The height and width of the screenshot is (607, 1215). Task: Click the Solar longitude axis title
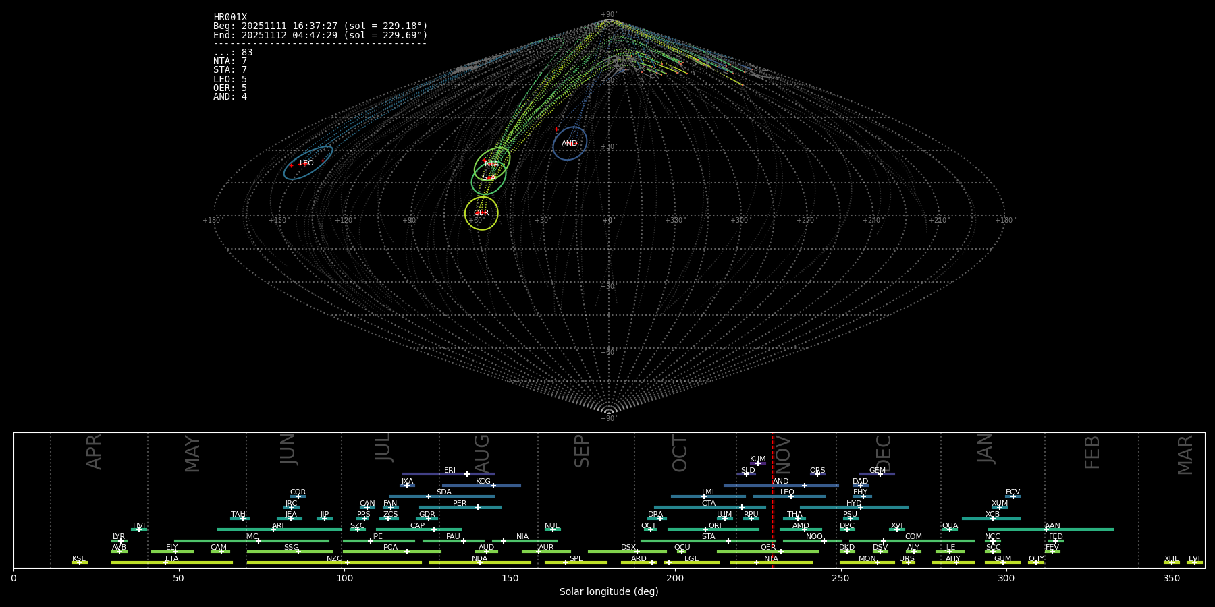click(609, 591)
